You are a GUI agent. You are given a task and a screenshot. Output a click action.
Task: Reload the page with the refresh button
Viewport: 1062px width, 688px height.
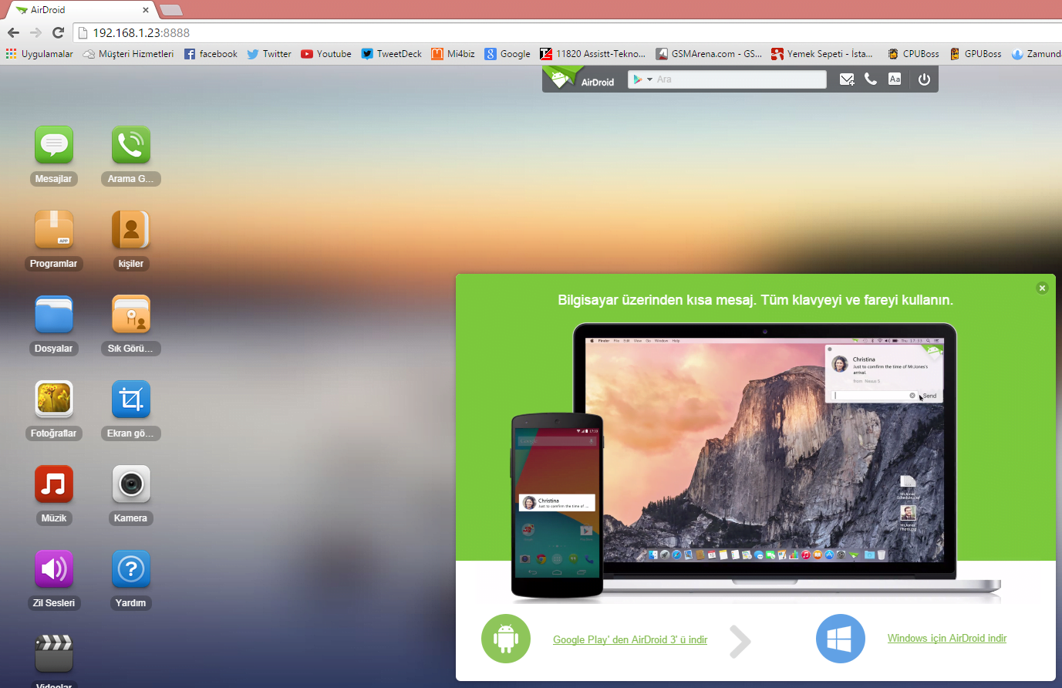click(x=58, y=32)
